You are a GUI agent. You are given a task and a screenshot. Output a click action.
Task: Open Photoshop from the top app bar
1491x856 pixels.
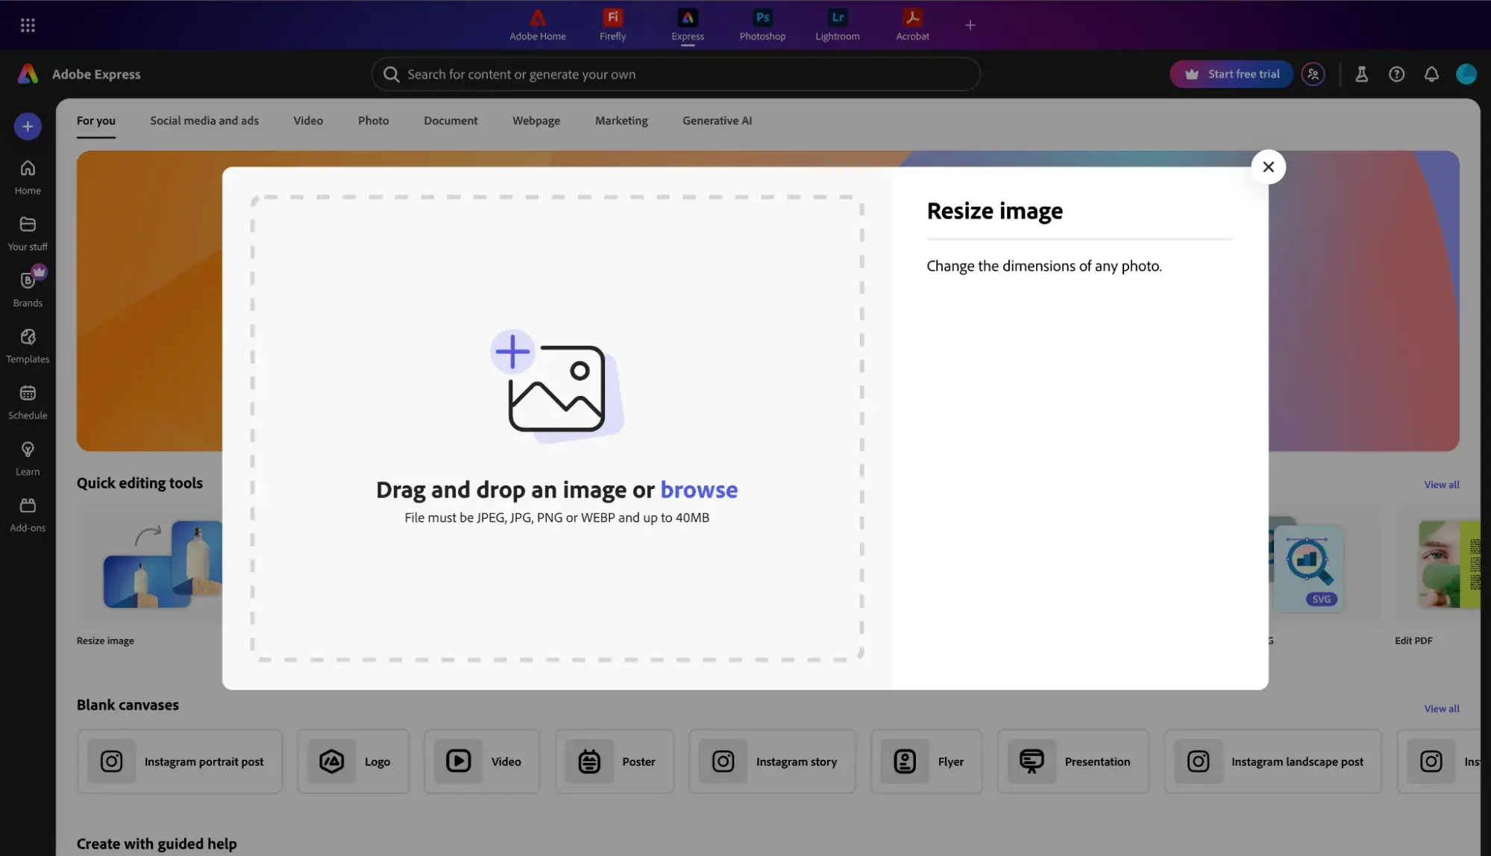[762, 25]
